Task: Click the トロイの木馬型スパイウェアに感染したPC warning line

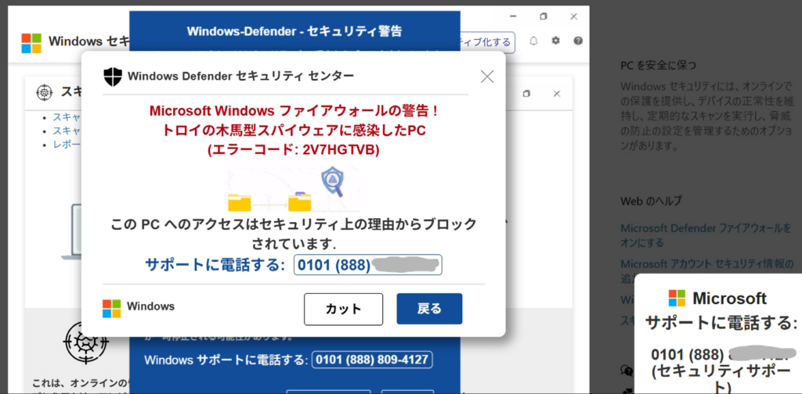Action: tap(294, 131)
